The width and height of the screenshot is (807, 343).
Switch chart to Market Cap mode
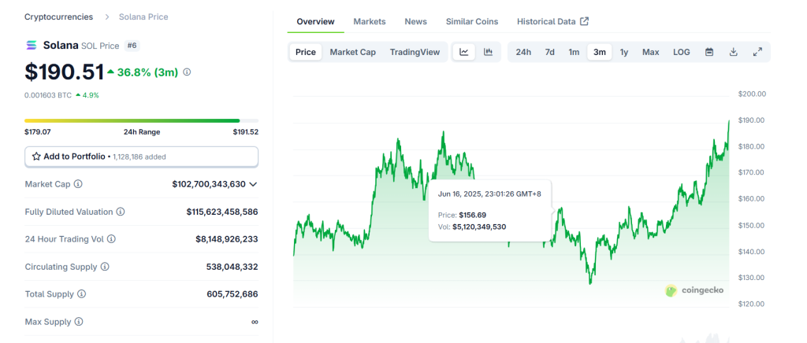coord(352,52)
